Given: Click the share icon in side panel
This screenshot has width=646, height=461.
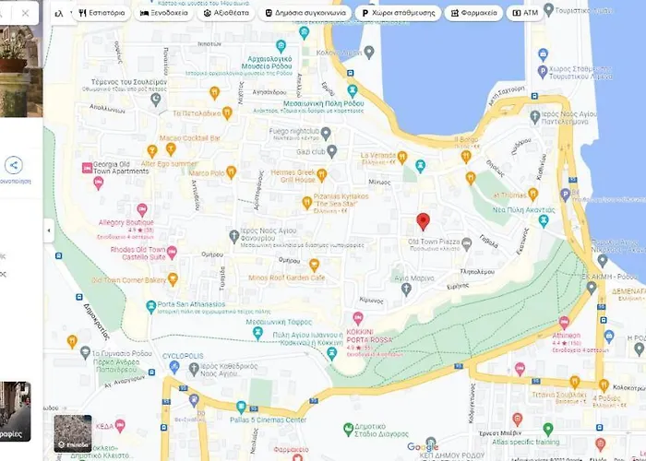Looking at the screenshot, I should click(14, 166).
